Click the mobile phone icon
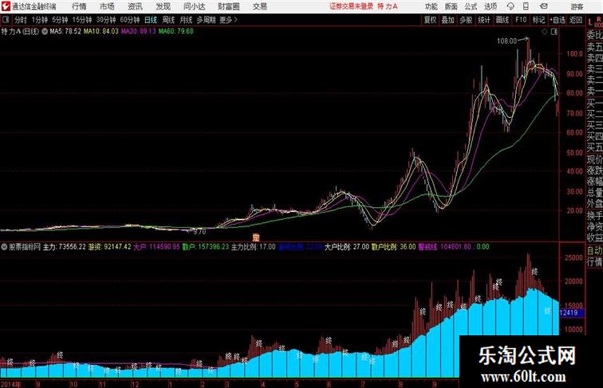 526,6
